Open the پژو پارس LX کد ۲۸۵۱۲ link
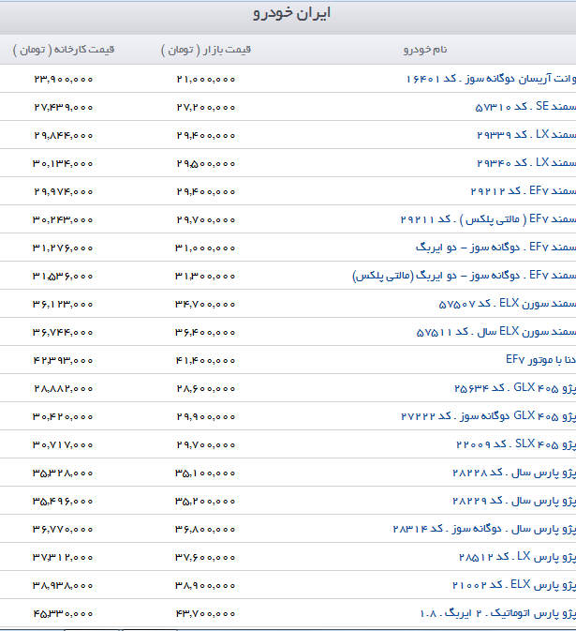The image size is (576, 631). click(x=517, y=557)
